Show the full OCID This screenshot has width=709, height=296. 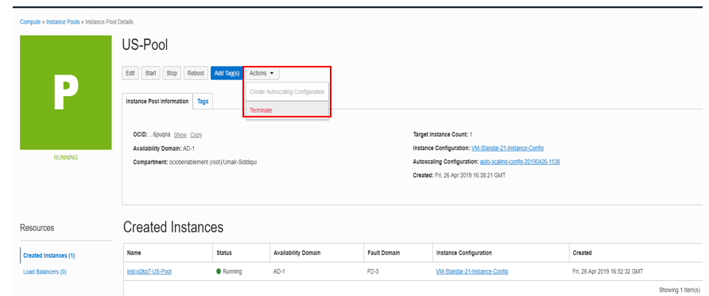[180, 135]
